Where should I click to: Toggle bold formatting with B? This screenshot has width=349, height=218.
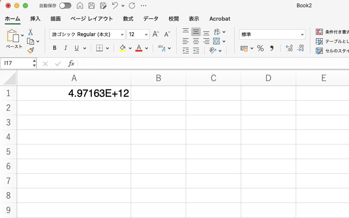pos(55,48)
